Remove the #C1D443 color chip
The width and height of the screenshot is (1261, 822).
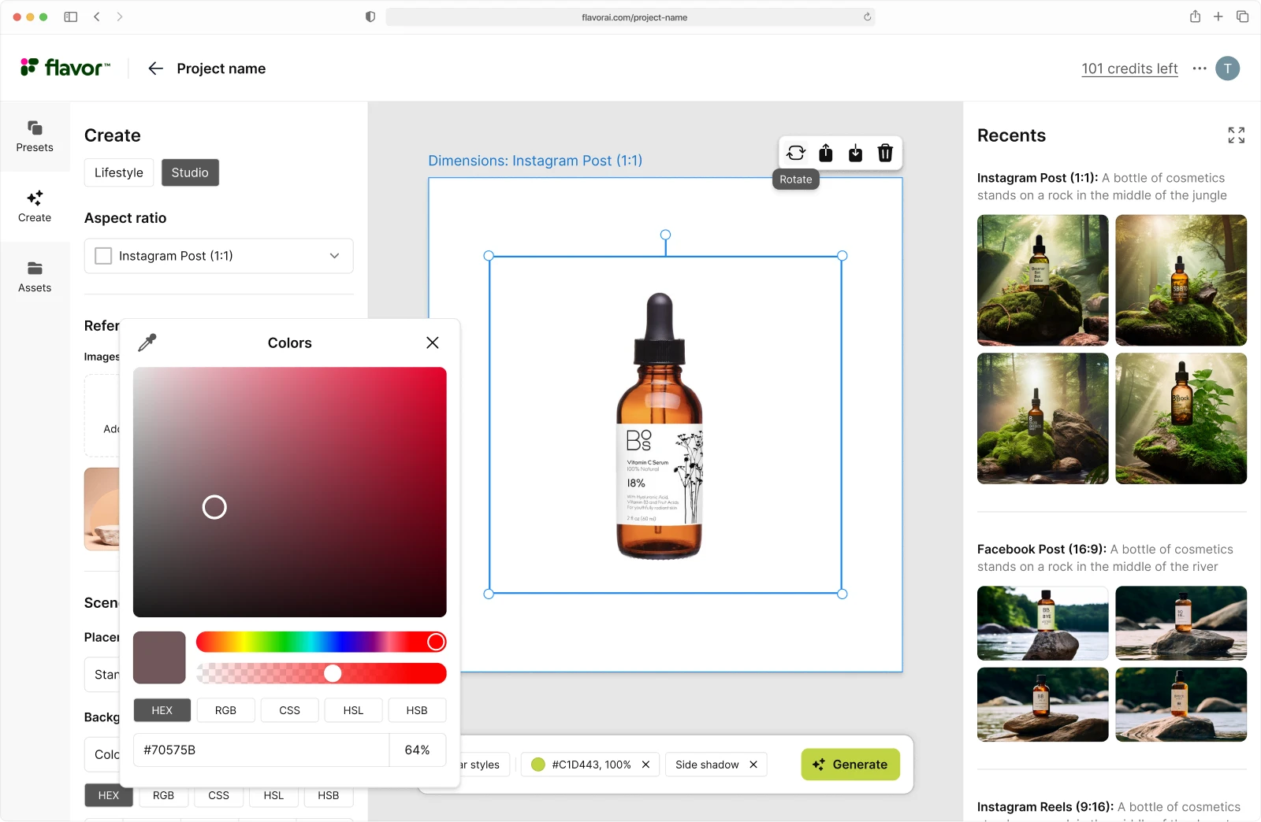coord(645,765)
